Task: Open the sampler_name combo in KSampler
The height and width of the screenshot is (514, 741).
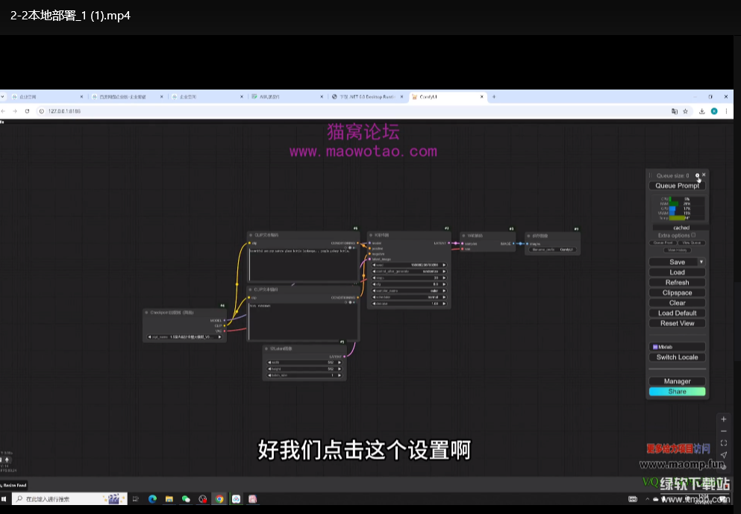Action: coord(410,289)
